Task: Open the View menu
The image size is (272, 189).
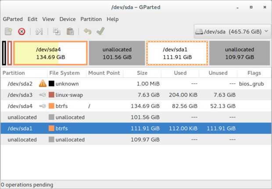Action: pos(48,19)
